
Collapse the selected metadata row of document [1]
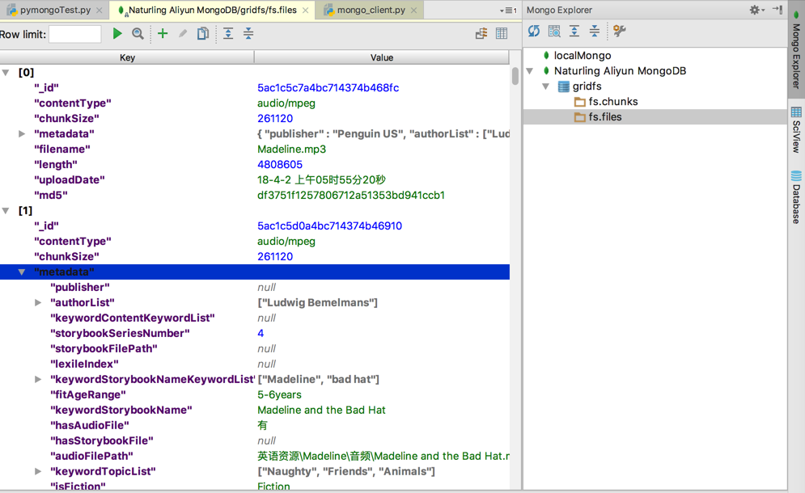[x=22, y=272]
